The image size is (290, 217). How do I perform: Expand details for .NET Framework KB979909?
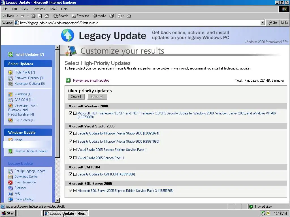coord(75,113)
